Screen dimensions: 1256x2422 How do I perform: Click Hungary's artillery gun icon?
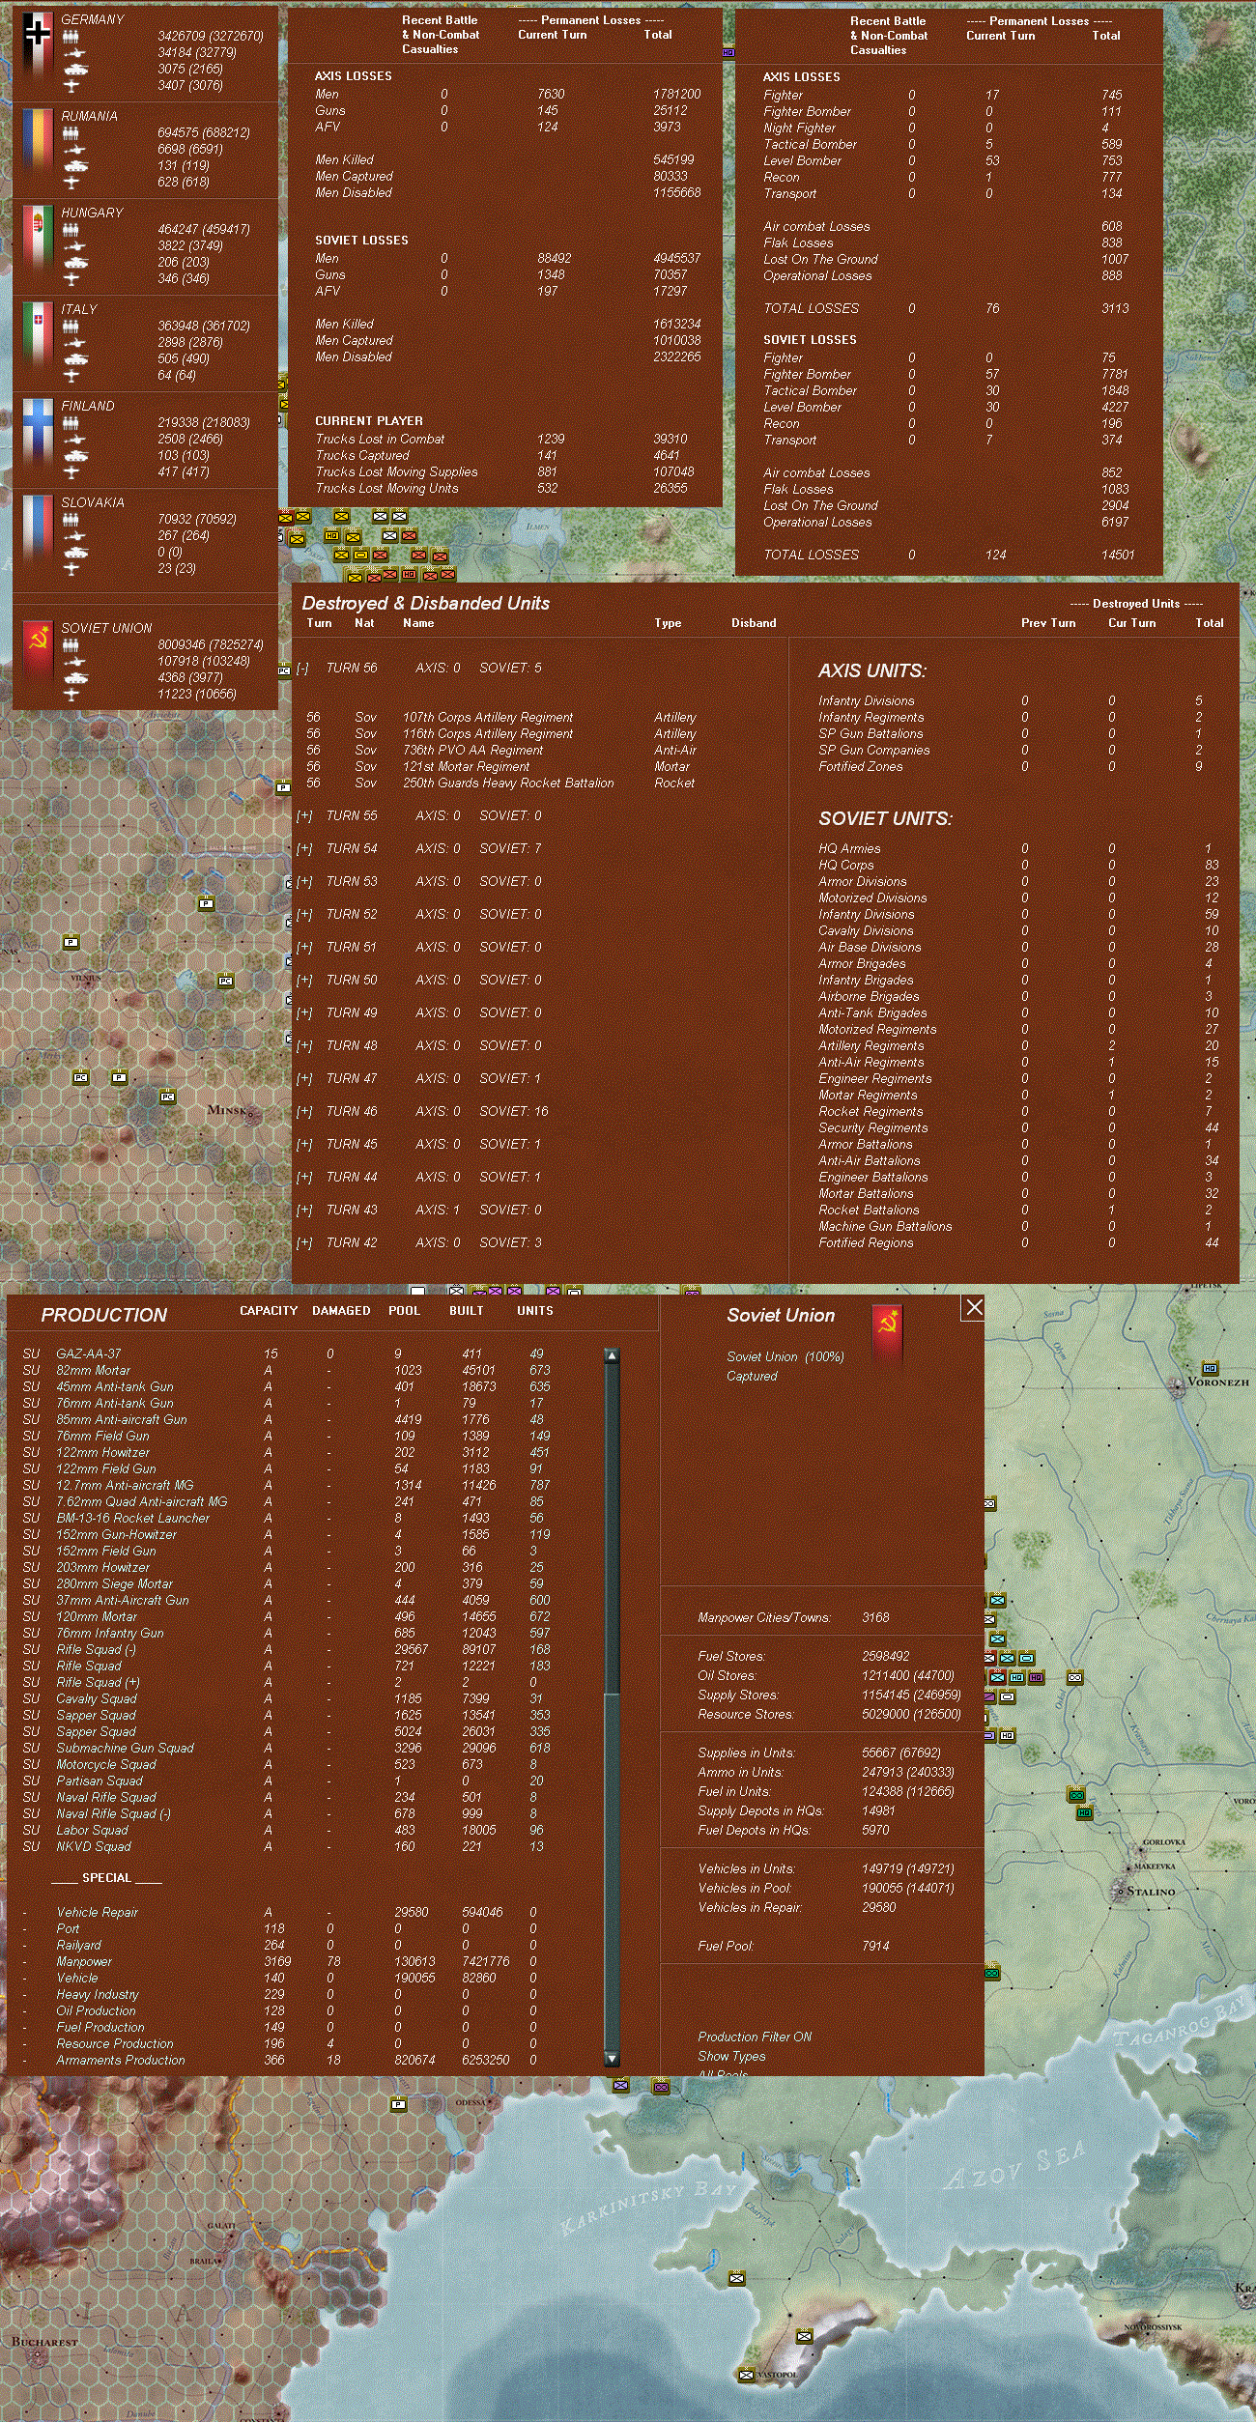[x=74, y=246]
